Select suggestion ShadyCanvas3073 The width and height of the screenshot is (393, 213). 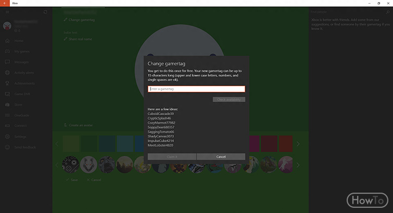tap(161, 136)
